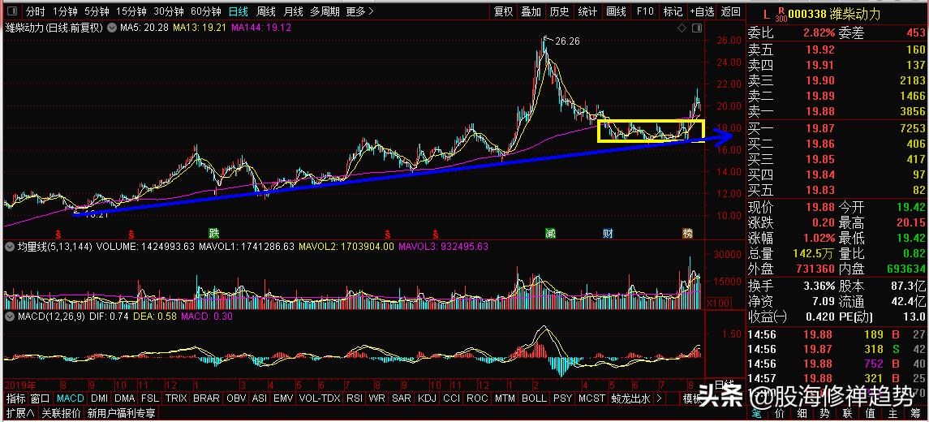Collapse the 扩展∧ panel
929x422 pixels.
(x=20, y=412)
